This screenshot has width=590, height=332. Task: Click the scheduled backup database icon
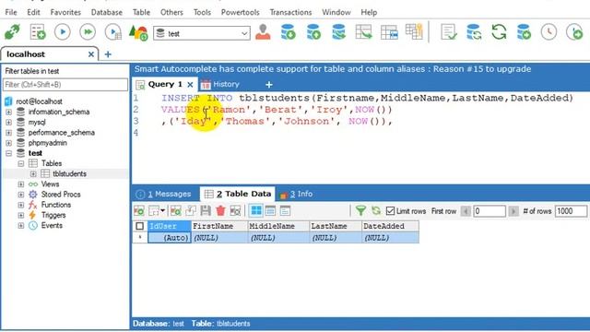(524, 32)
